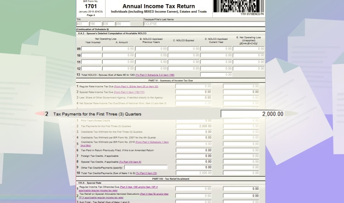
Task: Select the first Foreign Tax Credits amount field
Action: (x=194, y=156)
